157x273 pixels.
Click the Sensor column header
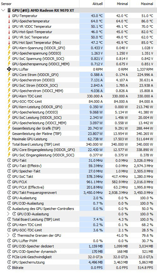coord(6,4)
